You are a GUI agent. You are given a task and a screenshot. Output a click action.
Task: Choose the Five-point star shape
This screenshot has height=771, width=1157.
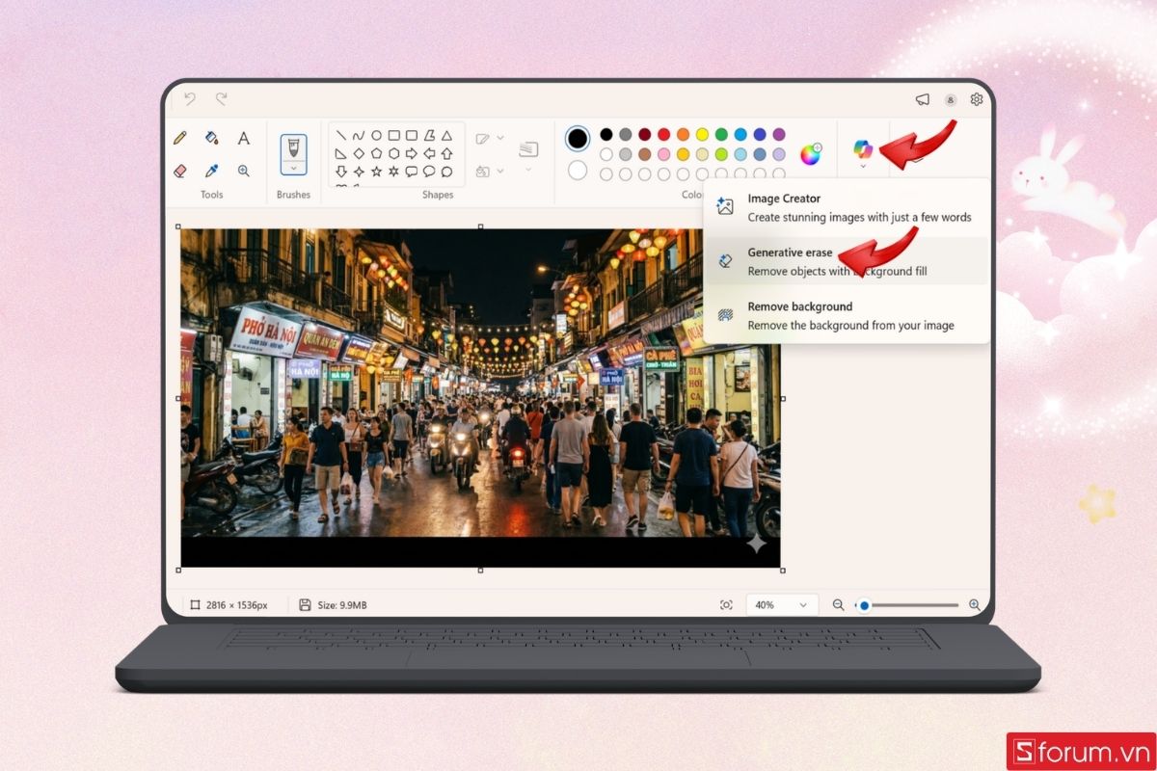376,172
